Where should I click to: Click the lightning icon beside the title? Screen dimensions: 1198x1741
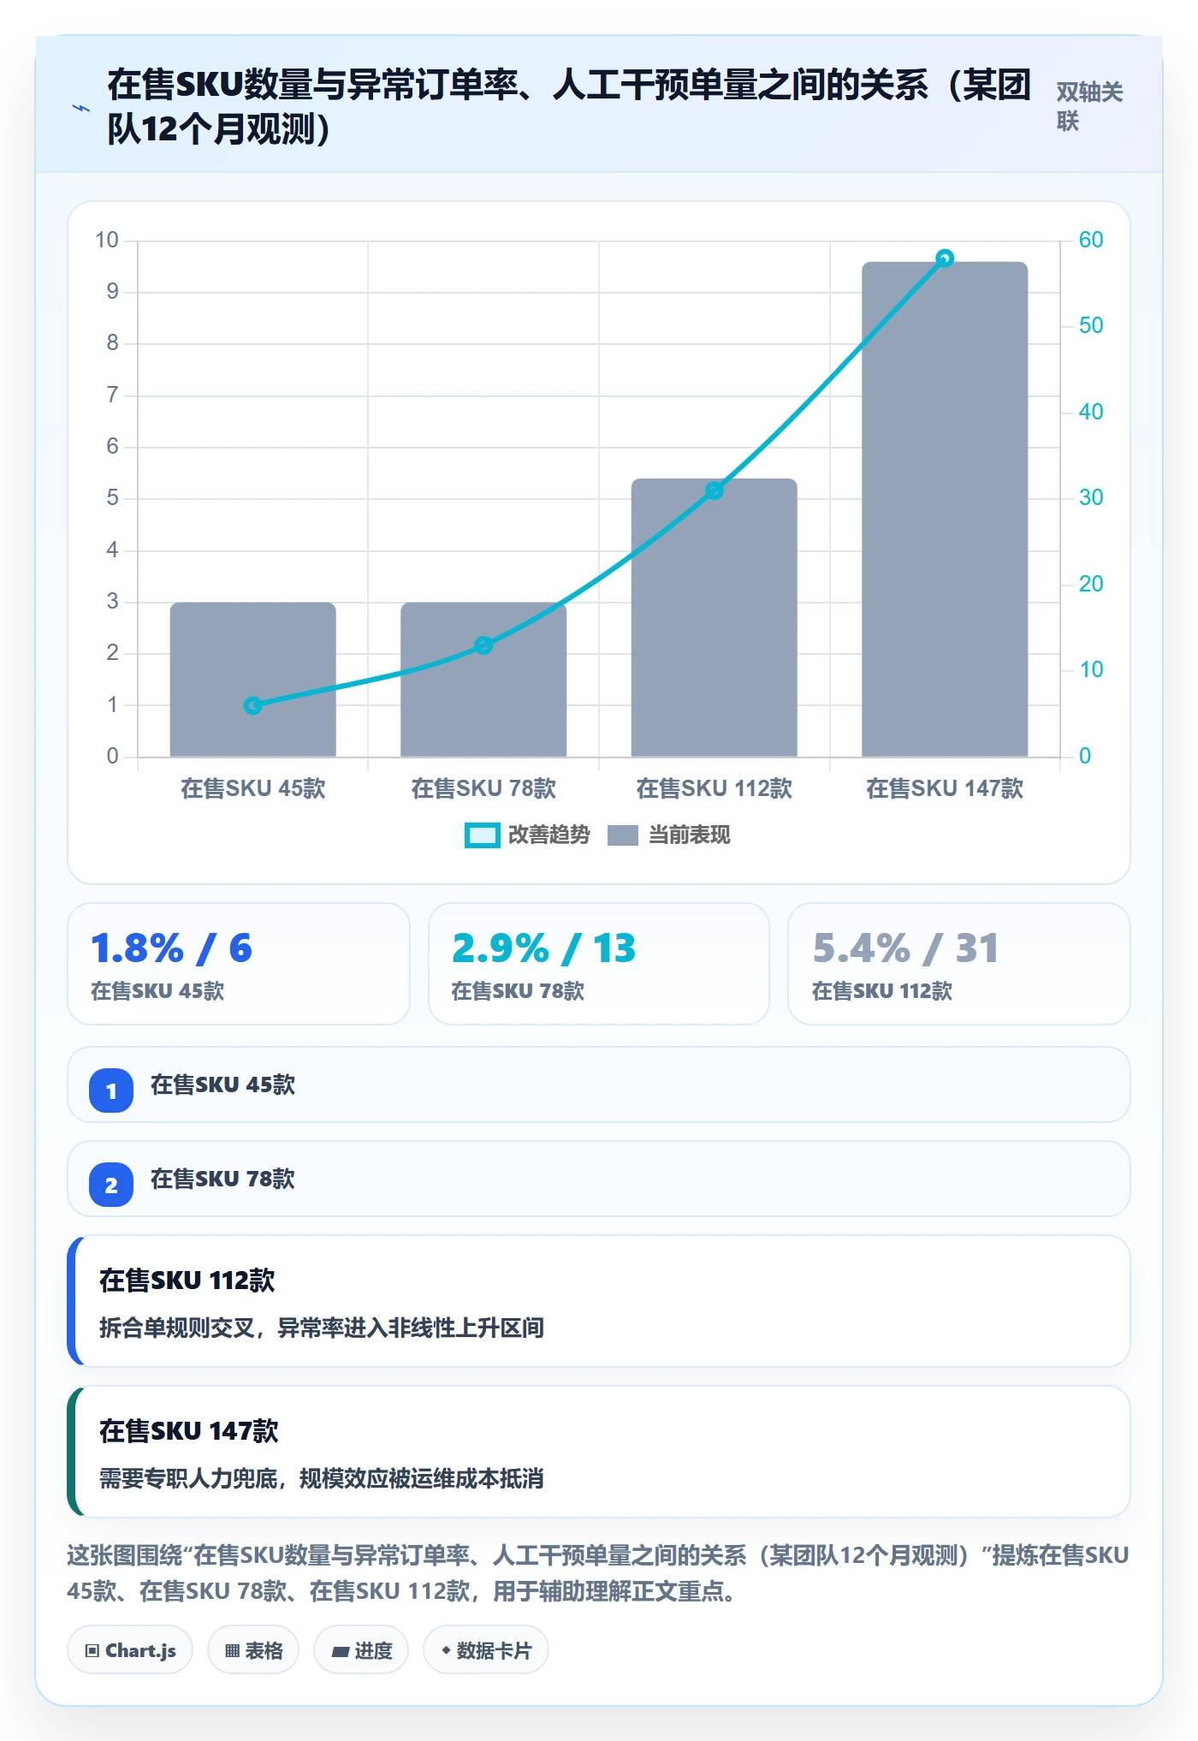pos(81,108)
